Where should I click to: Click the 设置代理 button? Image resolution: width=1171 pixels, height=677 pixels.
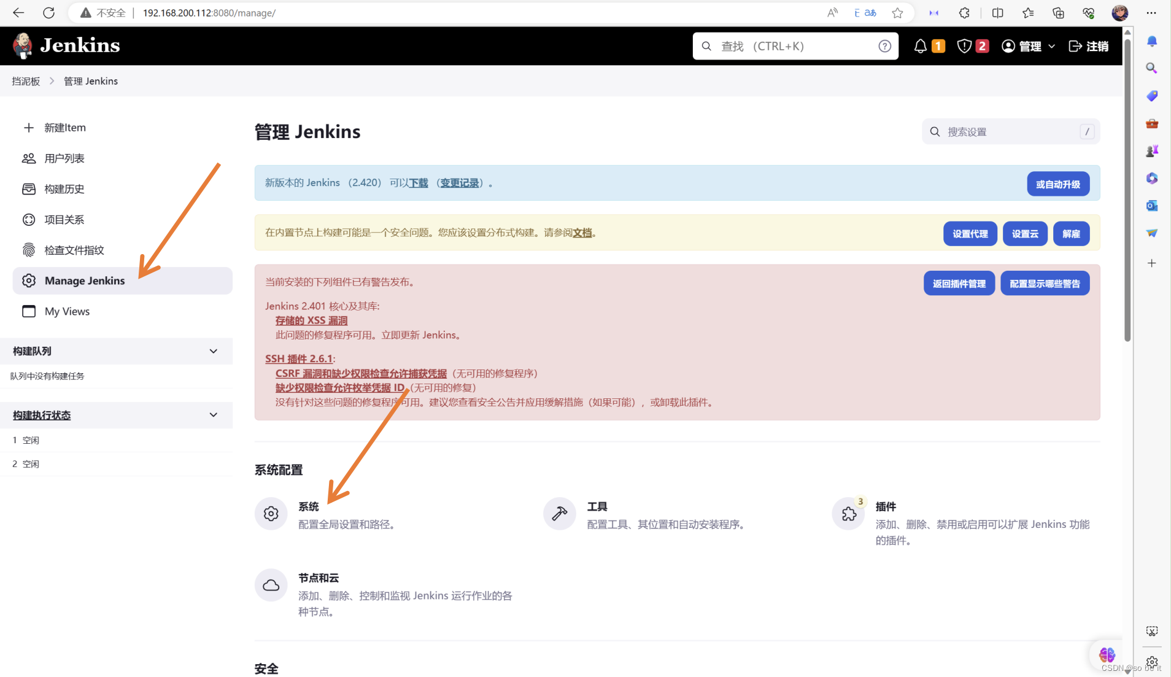(x=970, y=234)
